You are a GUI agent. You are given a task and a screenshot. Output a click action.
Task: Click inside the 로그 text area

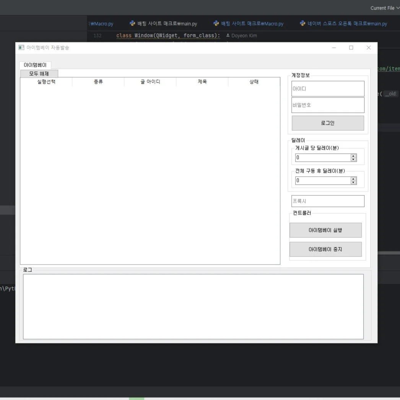[x=193, y=306]
